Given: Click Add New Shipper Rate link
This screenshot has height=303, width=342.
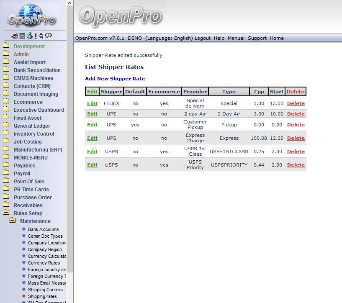Looking at the screenshot, I should click(x=115, y=79).
